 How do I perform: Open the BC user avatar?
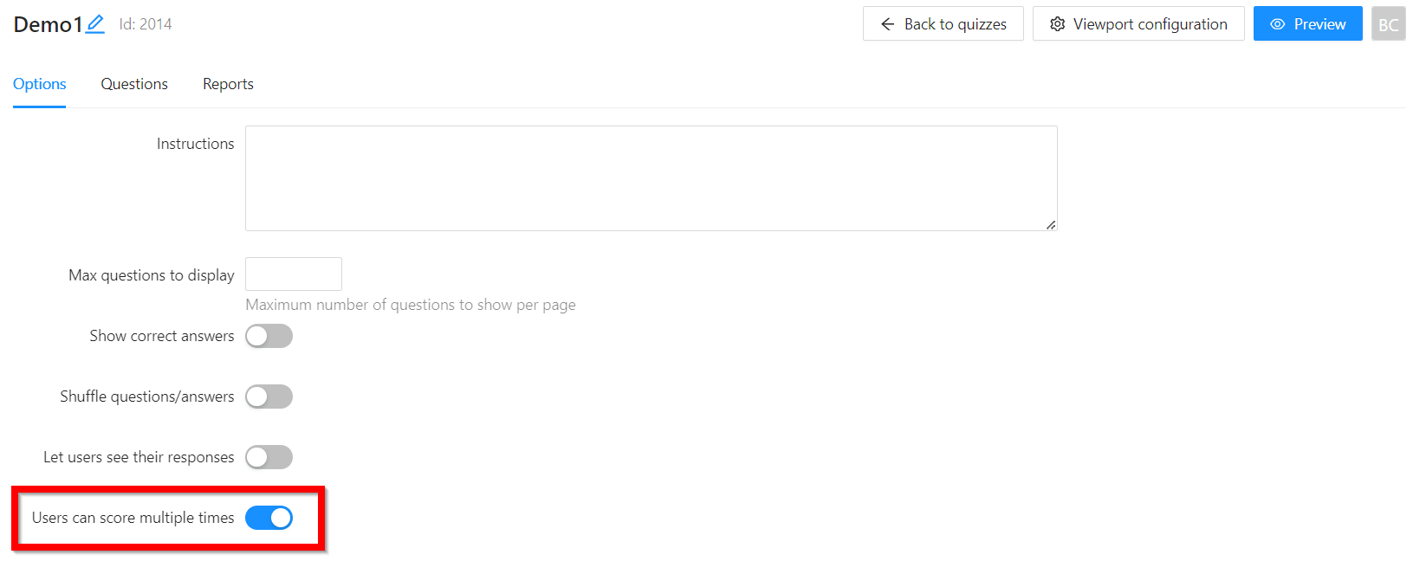click(1388, 24)
